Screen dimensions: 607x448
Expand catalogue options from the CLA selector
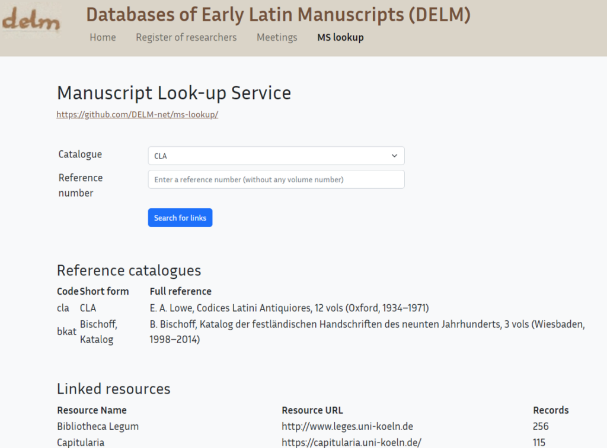276,156
